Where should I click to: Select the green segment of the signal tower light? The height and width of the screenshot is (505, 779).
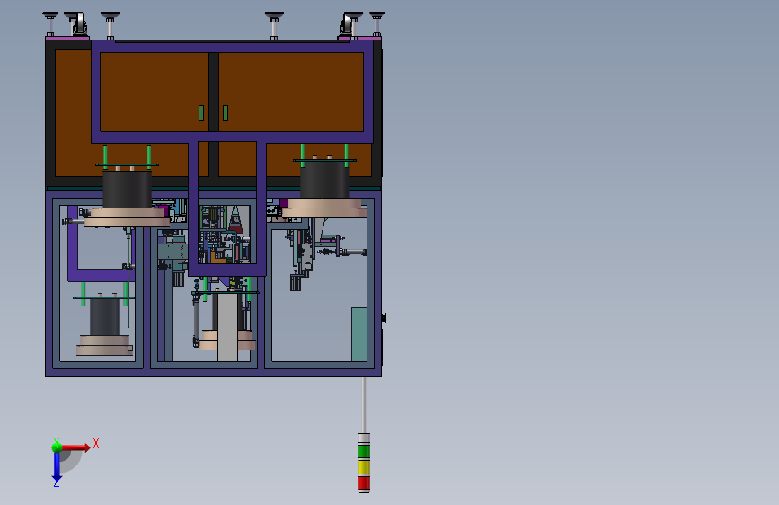pos(364,451)
